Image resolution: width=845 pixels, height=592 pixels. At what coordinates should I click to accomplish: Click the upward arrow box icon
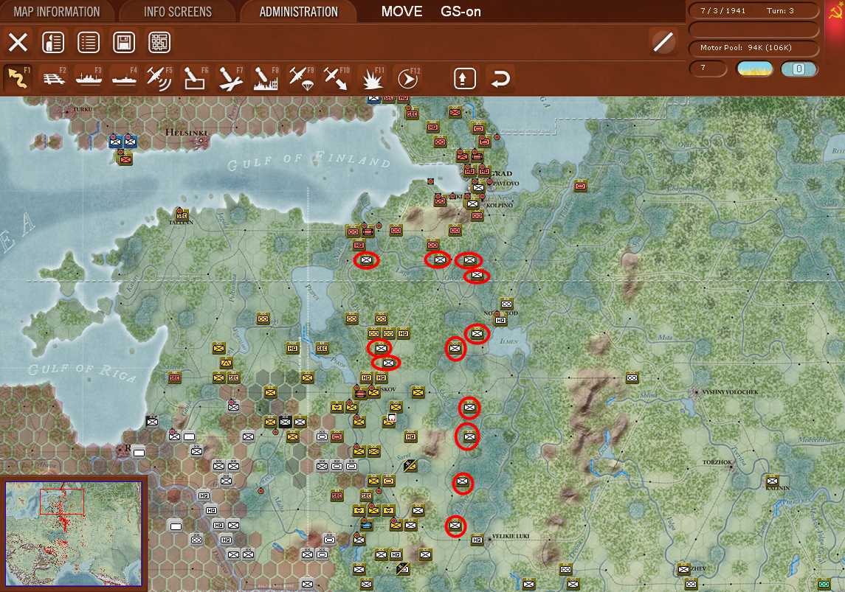pos(464,79)
